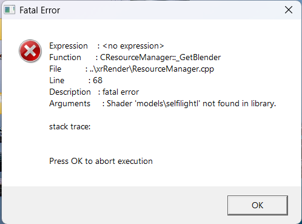Click the 'not found in library' text
The image size is (302, 224).
[x=239, y=104]
